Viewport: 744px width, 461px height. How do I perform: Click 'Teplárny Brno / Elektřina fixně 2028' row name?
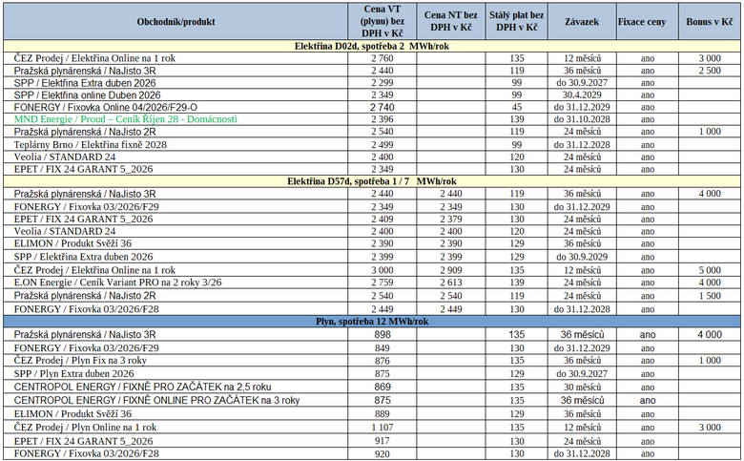tap(91, 145)
